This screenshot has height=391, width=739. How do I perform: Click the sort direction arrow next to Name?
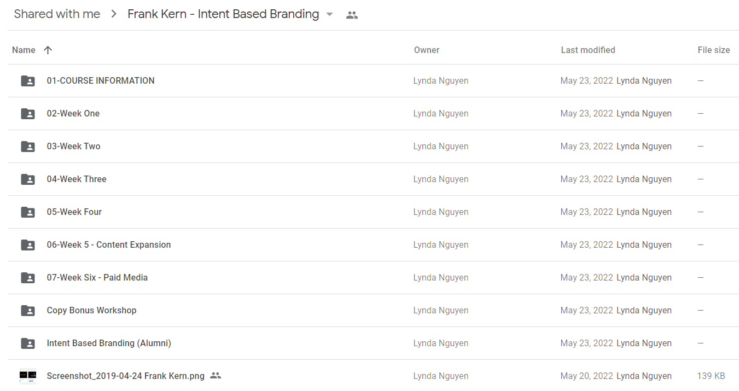click(x=48, y=50)
